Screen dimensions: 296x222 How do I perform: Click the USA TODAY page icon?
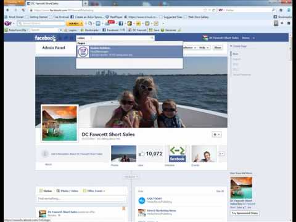pyautogui.click(x=142, y=200)
